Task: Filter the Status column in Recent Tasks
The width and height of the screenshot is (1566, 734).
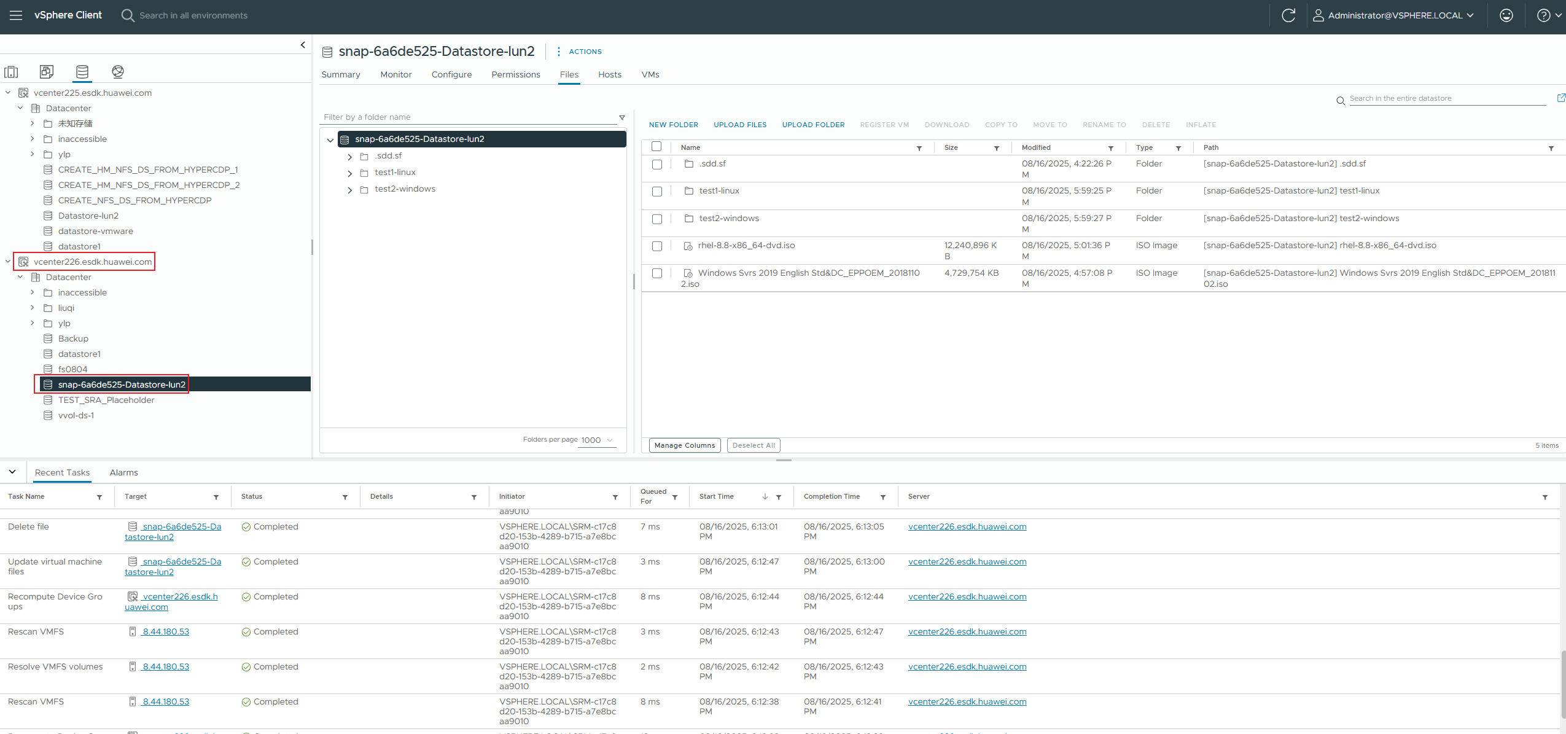Action: [345, 497]
